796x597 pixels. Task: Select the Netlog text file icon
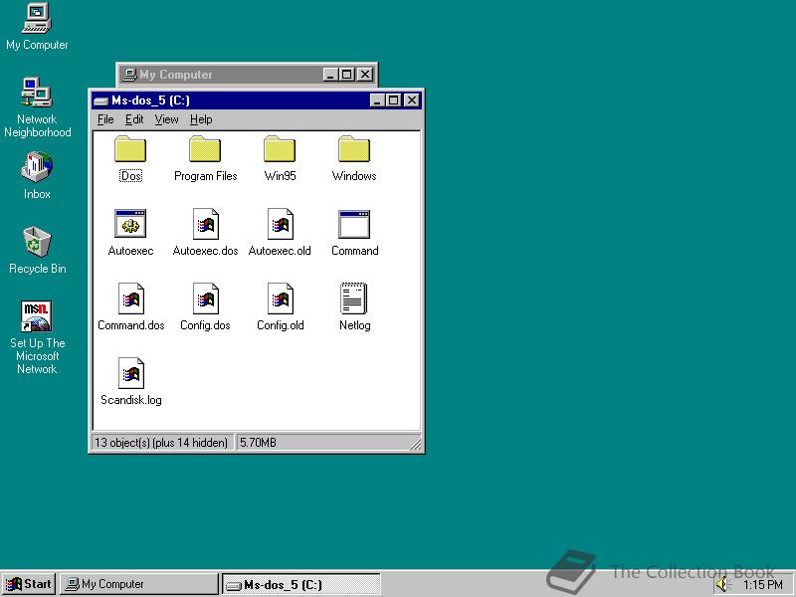[x=354, y=298]
